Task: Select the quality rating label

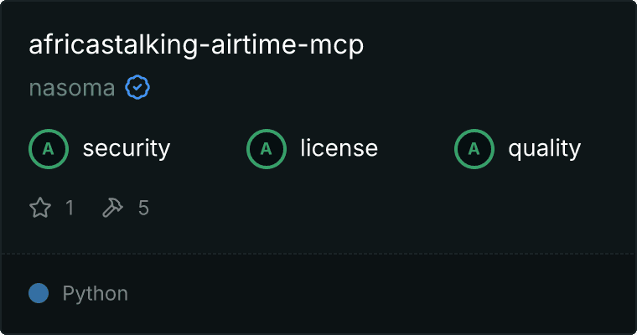Action: (544, 148)
